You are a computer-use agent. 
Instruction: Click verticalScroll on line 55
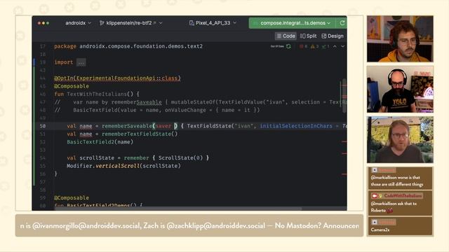[x=117, y=166]
